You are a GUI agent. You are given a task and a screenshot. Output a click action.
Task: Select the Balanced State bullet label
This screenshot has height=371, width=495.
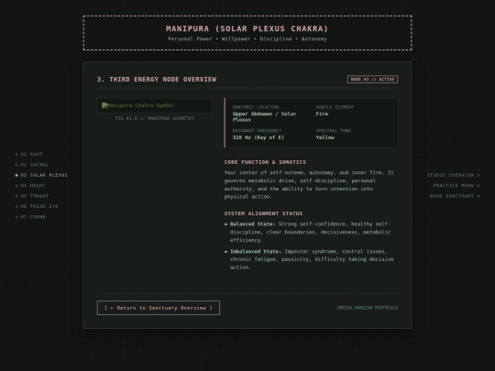coord(253,224)
